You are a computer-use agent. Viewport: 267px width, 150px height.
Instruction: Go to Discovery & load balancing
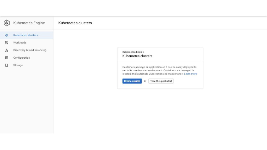point(27,50)
